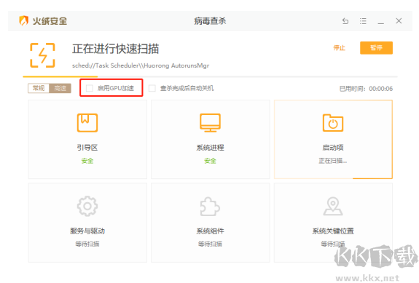
Task: Click 等待扫描 under 服务与驱动
Action: [87, 244]
